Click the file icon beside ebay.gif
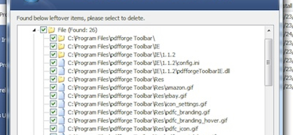 click(61, 96)
